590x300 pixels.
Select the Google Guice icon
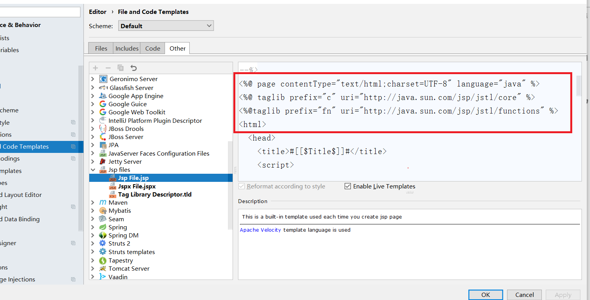point(103,104)
